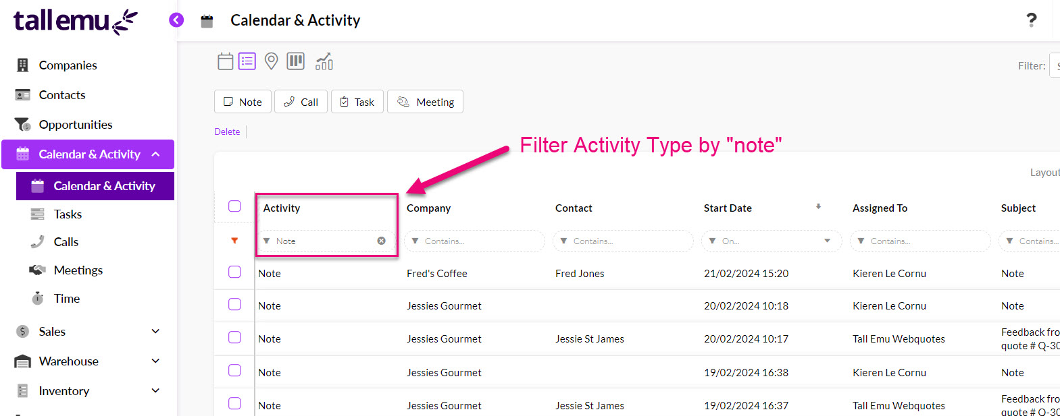Click the Tasks list icon in sidebar
The image size is (1060, 416).
coord(37,214)
